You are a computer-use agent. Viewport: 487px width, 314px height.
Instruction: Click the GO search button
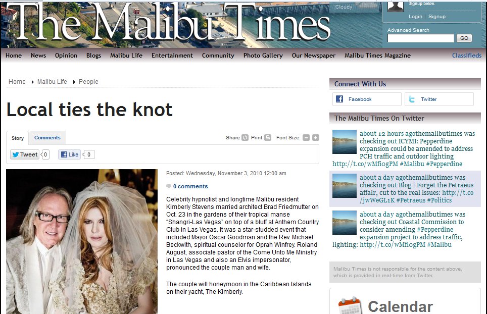464,38
